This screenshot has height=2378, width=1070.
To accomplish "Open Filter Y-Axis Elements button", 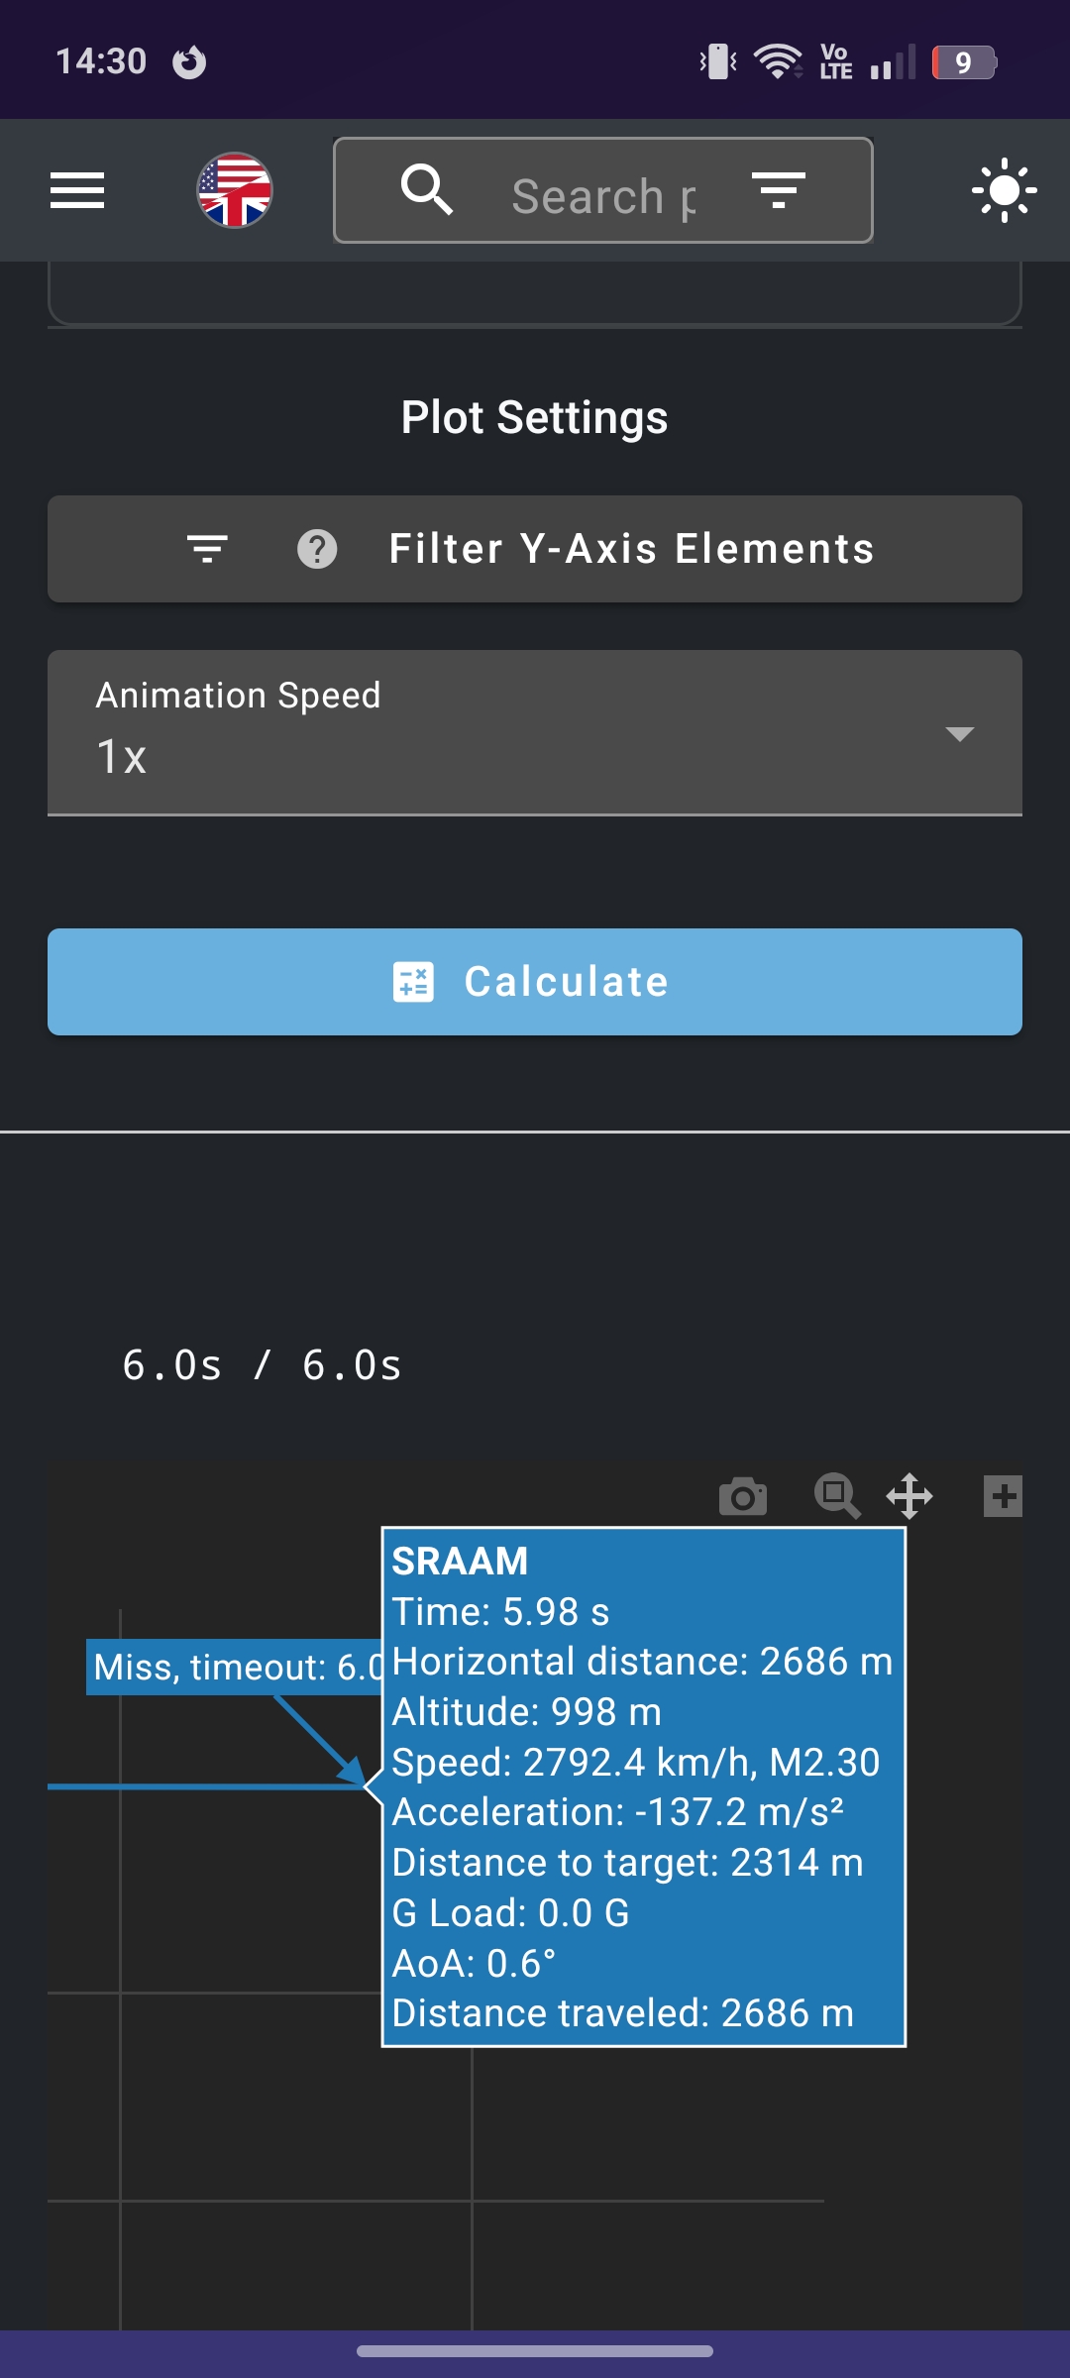I will [x=631, y=549].
